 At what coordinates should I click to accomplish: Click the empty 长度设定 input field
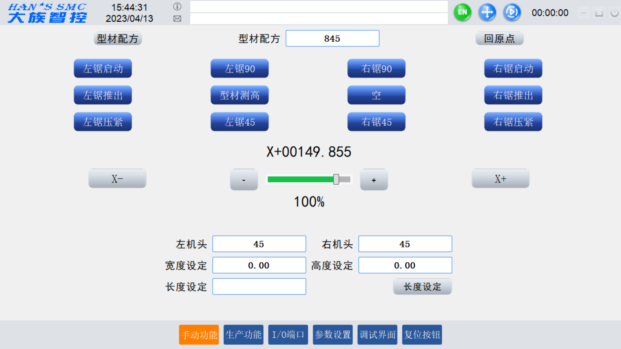tap(259, 287)
